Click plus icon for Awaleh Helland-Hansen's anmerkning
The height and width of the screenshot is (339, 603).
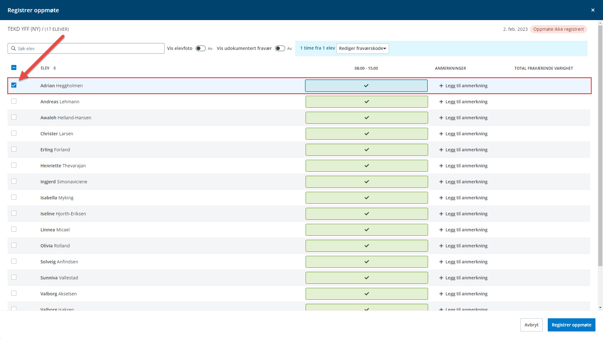click(441, 118)
